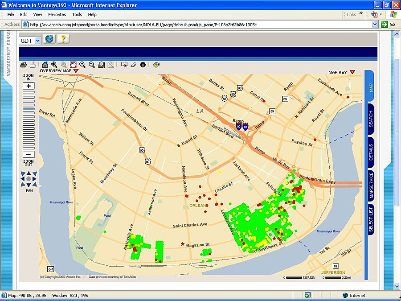
Task: Click the Go button beside address bar
Action: [389, 25]
